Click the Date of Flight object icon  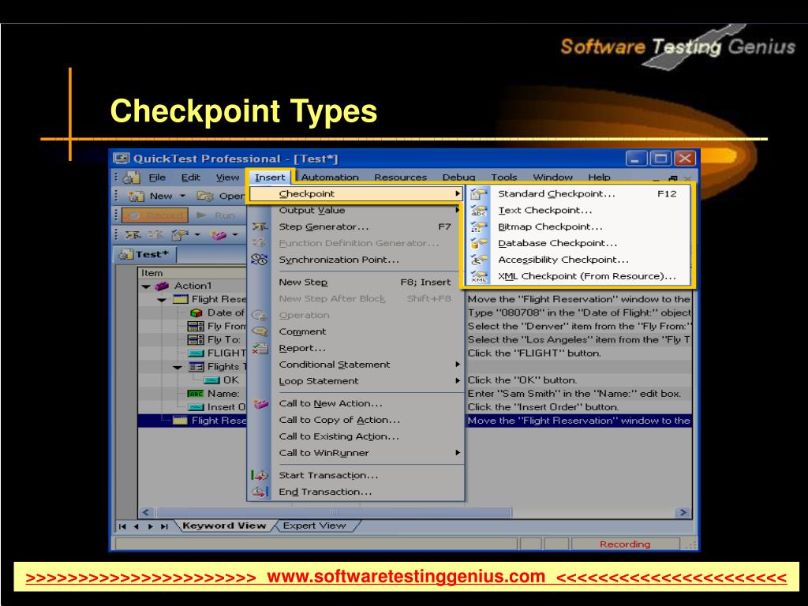point(196,312)
